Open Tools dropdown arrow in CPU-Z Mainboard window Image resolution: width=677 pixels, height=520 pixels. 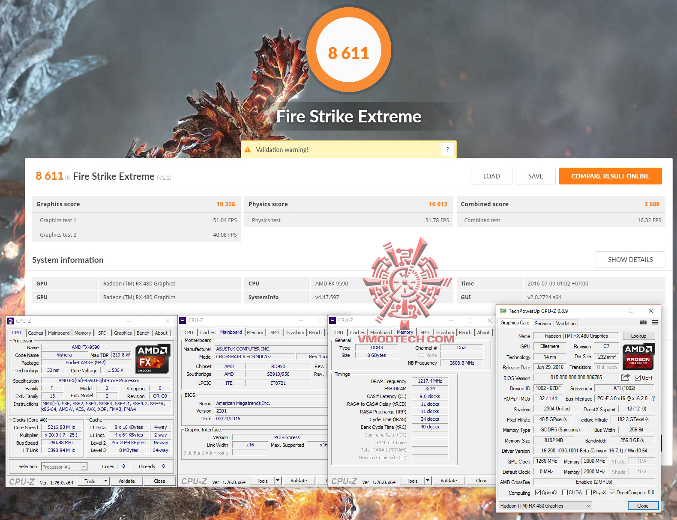pos(278,481)
